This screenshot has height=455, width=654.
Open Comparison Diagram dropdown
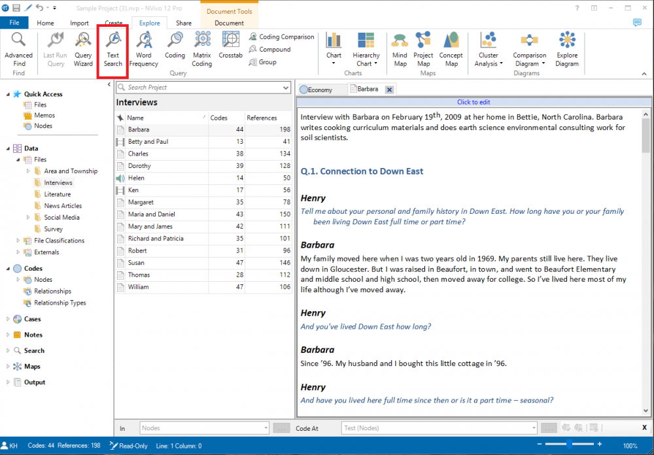click(529, 50)
